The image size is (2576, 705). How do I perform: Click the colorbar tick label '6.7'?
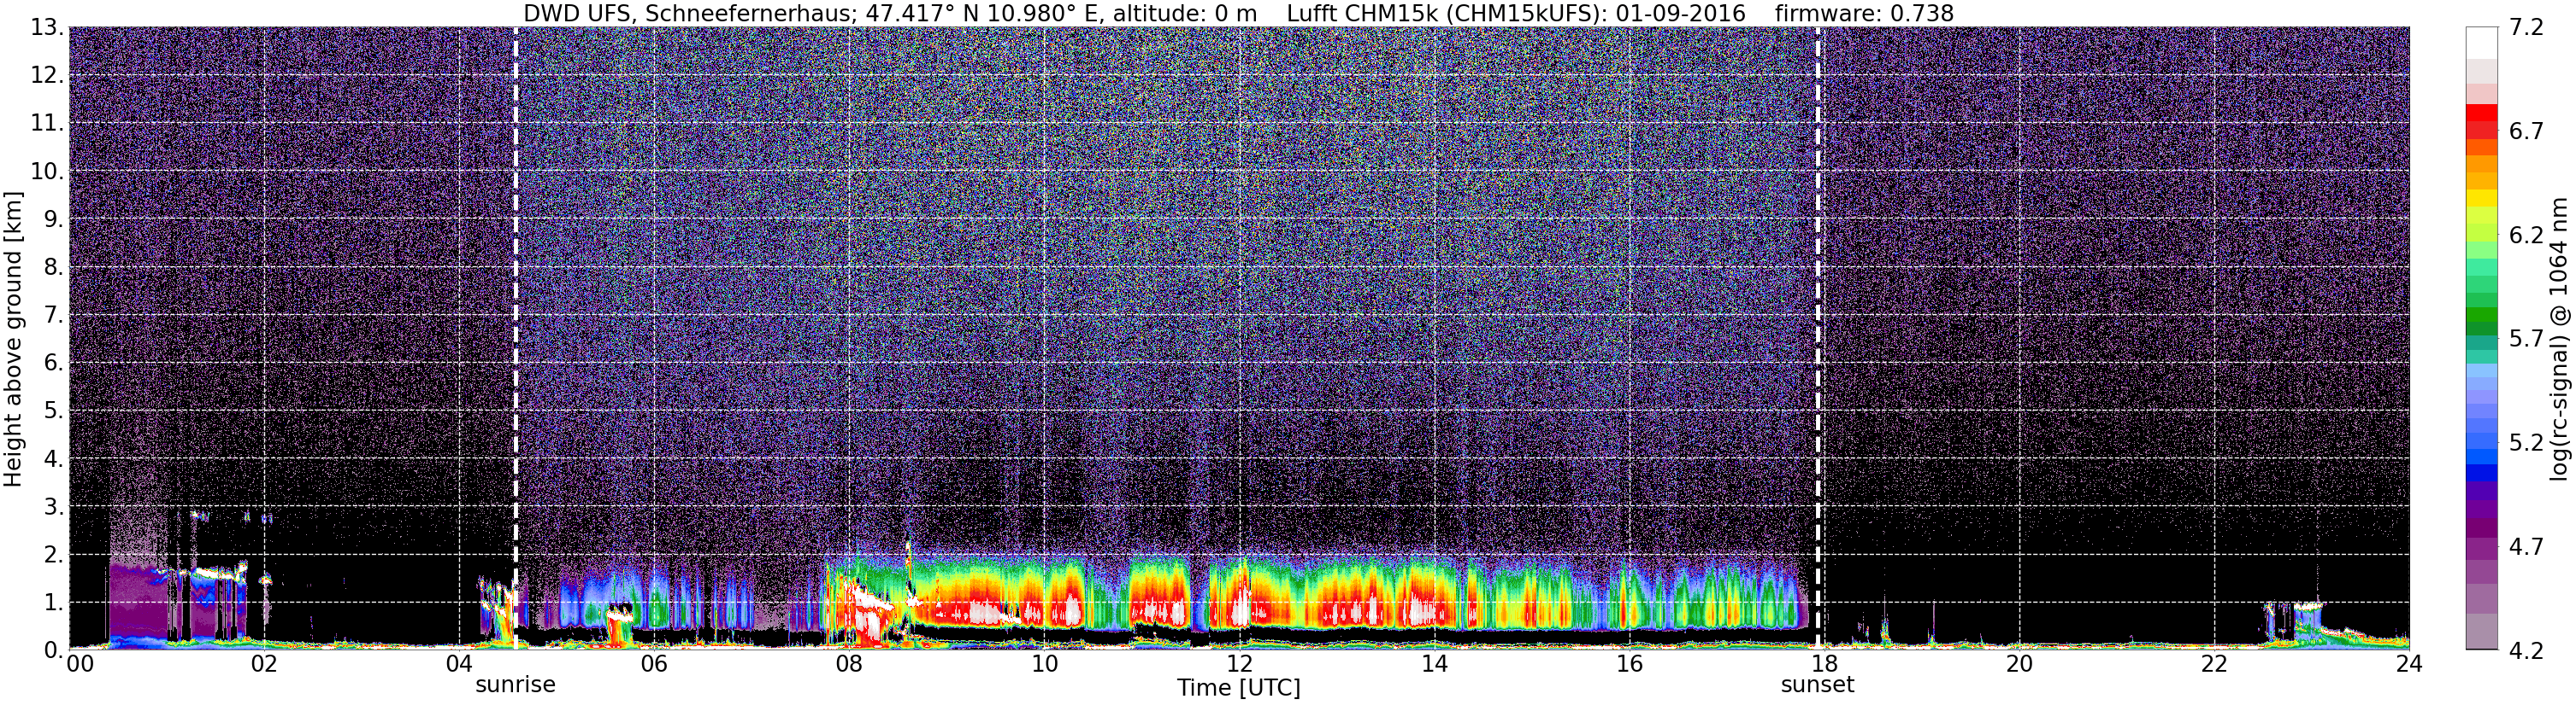2526,131
